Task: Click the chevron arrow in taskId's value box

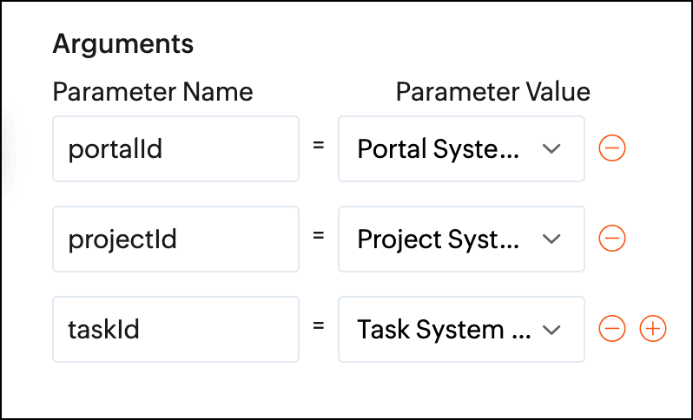Action: (x=551, y=330)
